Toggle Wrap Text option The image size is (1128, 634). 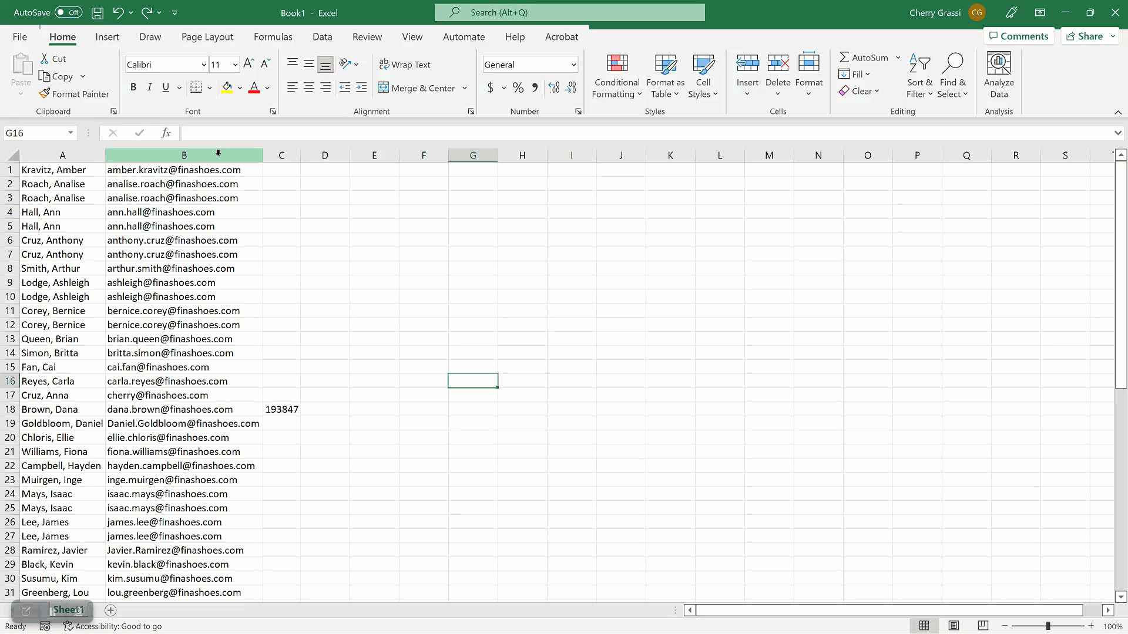coord(405,65)
